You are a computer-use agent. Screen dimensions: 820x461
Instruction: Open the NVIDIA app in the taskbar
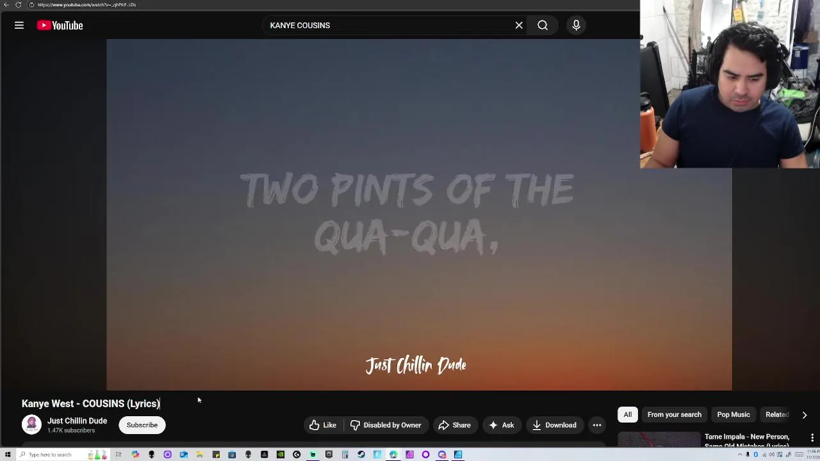tap(281, 455)
